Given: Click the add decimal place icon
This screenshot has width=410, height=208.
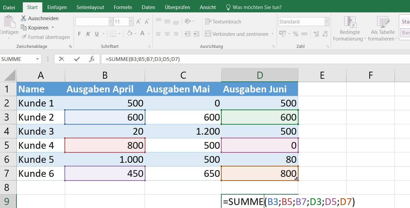Looking at the screenshot, I should click(x=316, y=34).
